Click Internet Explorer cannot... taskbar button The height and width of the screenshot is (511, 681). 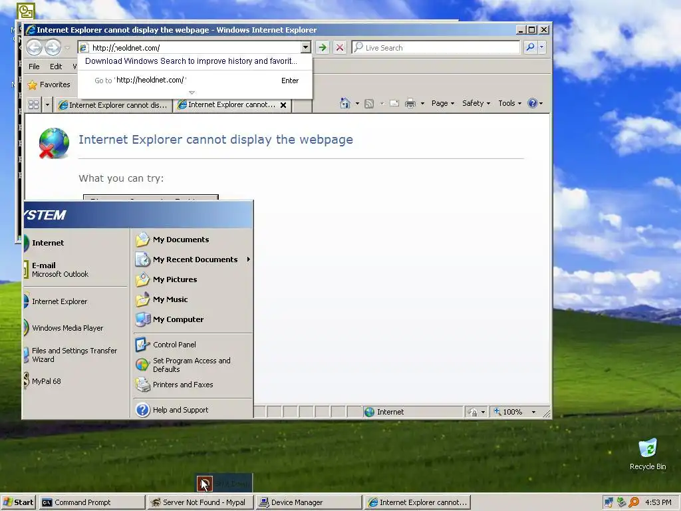[418, 502]
